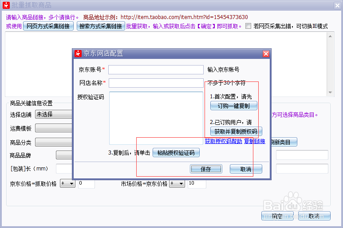Screen dimensions: 343x228
Task: Click the 批量抓取商品 window icon
Action: [x=6, y=5]
